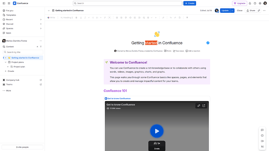Click the Share button
269x151 pixels.
coord(251,10)
